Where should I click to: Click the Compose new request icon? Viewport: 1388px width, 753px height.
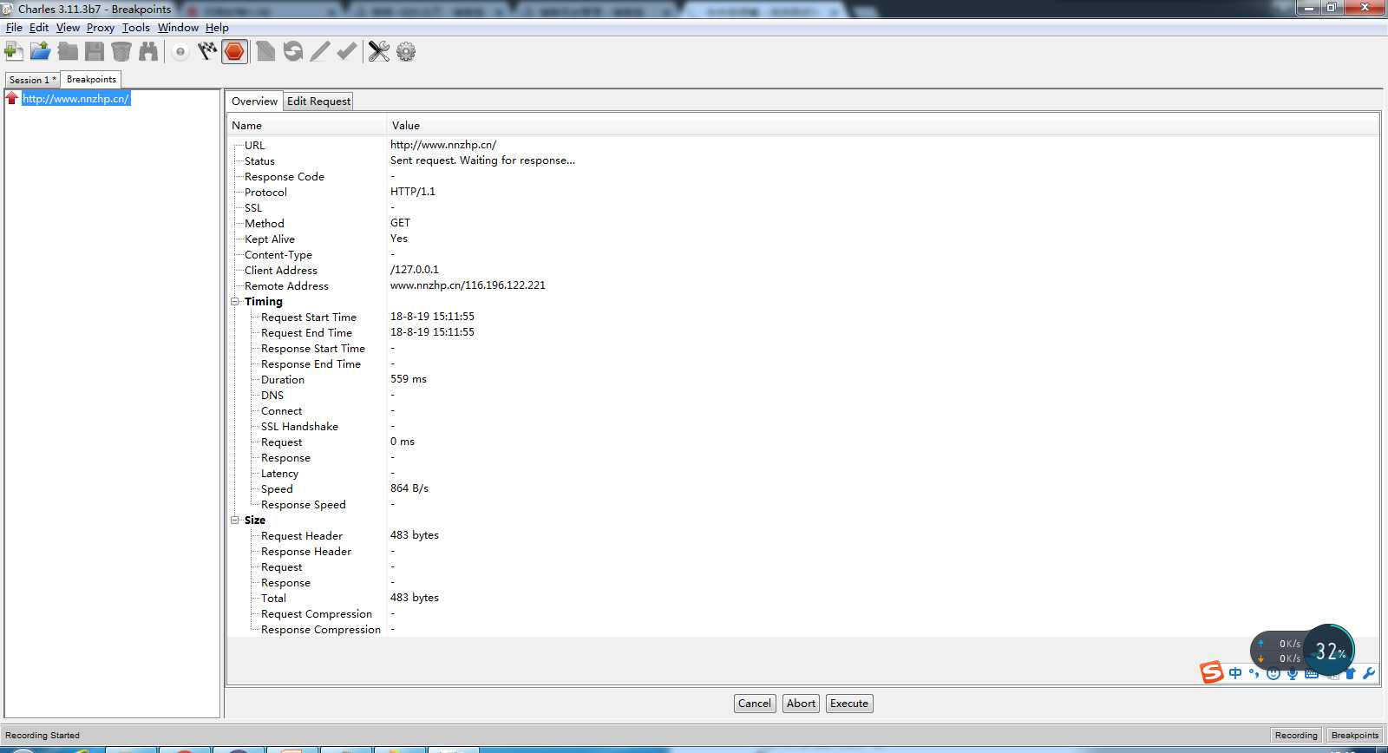[265, 51]
